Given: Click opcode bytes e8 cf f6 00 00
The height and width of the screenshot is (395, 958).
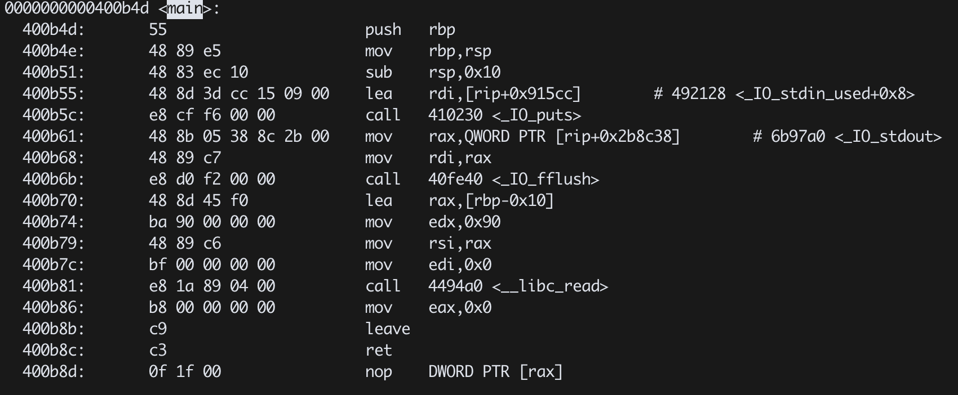Looking at the screenshot, I should (212, 115).
